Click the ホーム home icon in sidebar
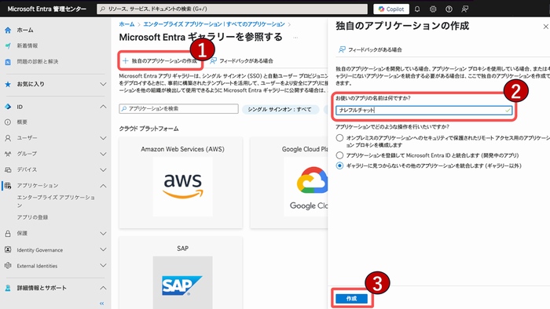550x309 pixels. pyautogui.click(x=8, y=30)
